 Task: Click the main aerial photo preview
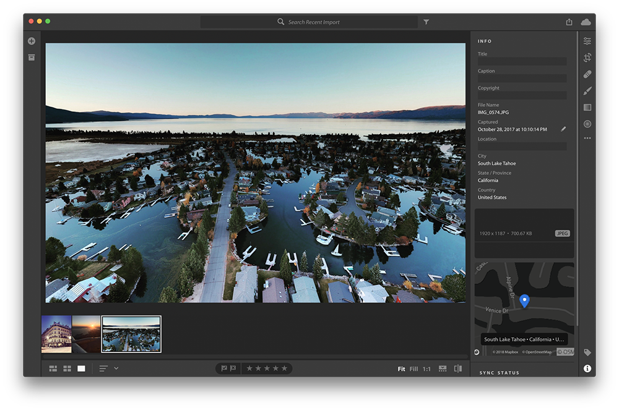click(x=256, y=173)
